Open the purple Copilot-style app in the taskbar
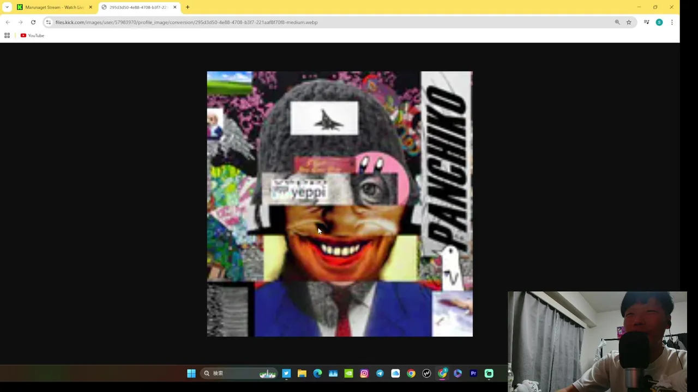This screenshot has height=392, width=698. [458, 373]
